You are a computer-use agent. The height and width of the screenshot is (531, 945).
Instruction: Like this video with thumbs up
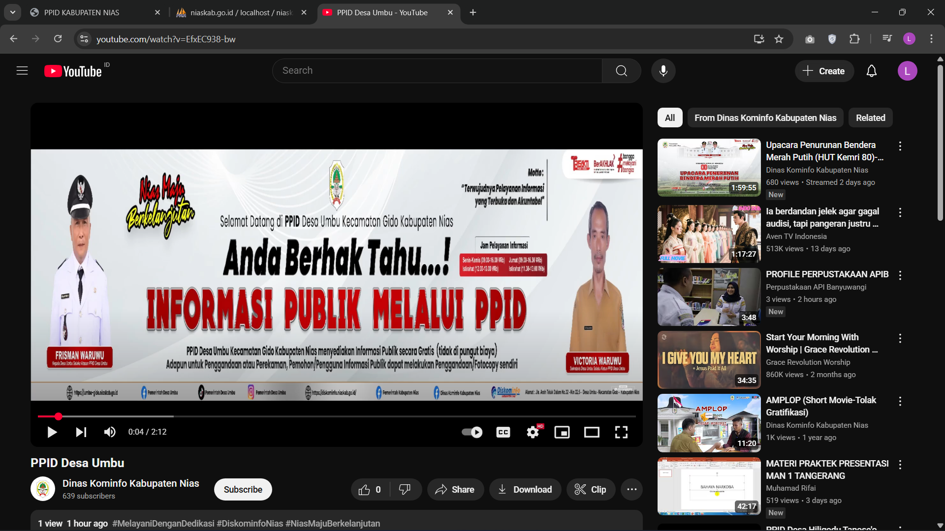(x=370, y=490)
